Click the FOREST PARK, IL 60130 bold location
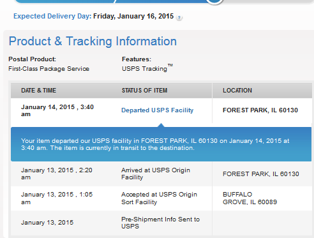The image size is (314, 238). coord(260,110)
